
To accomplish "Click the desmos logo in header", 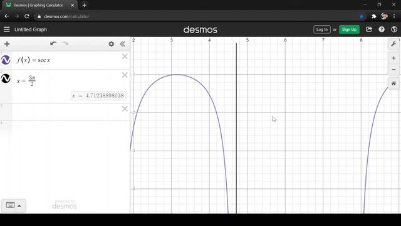I will pos(200,30).
